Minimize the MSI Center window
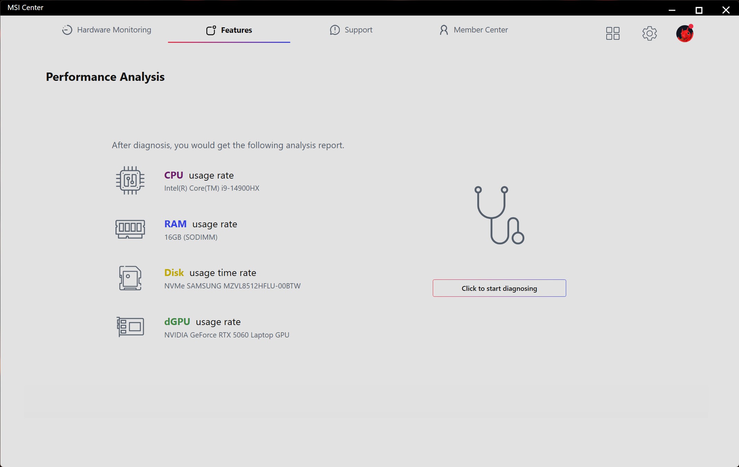The width and height of the screenshot is (739, 467). coord(672,10)
